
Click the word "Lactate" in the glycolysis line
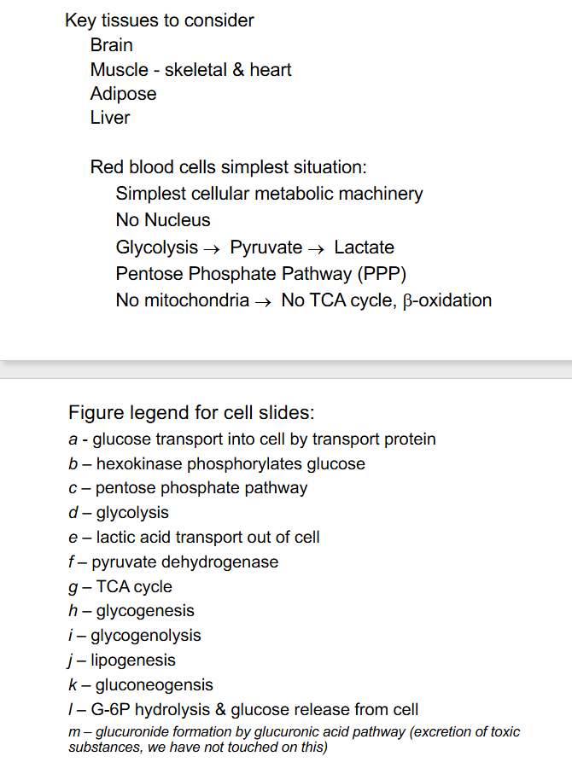(x=364, y=248)
